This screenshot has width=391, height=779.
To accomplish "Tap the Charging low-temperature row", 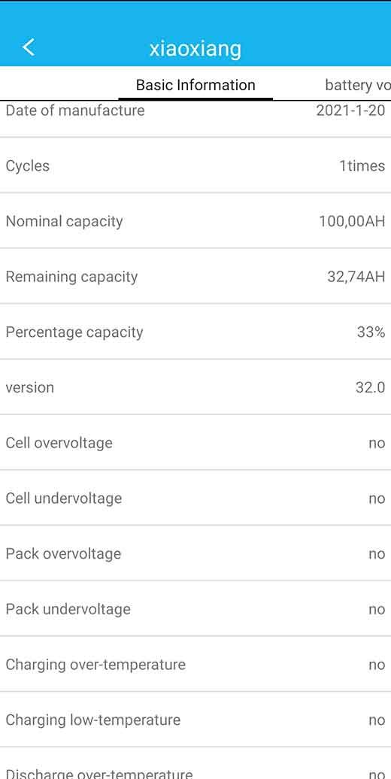I will (195, 720).
